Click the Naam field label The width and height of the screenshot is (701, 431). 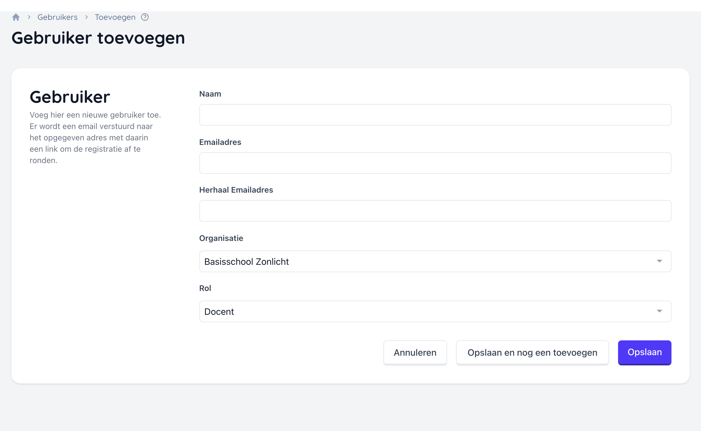[x=210, y=94]
